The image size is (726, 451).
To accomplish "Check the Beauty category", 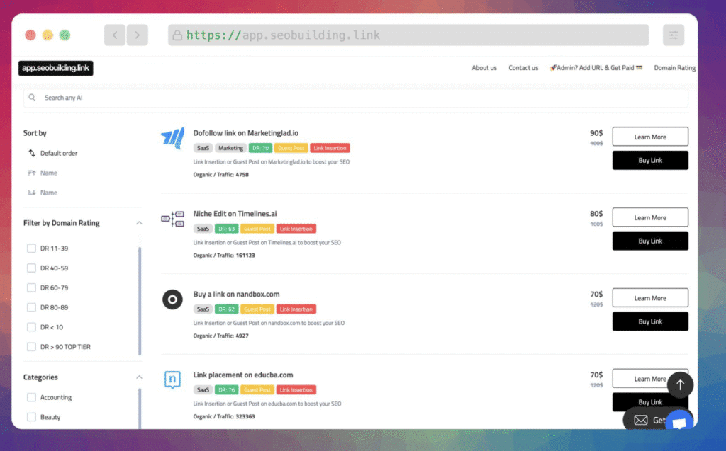I will (x=31, y=417).
